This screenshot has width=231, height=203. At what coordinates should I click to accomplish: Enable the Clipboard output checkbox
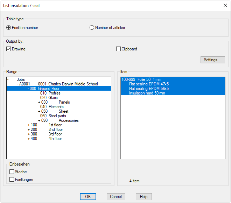pos(118,49)
